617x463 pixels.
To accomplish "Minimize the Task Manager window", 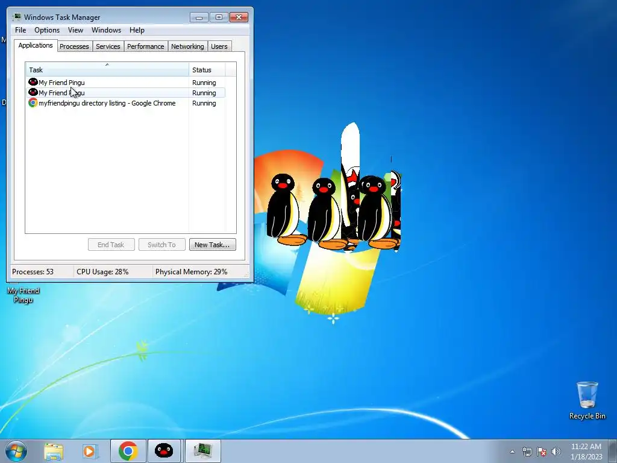I will coord(199,17).
